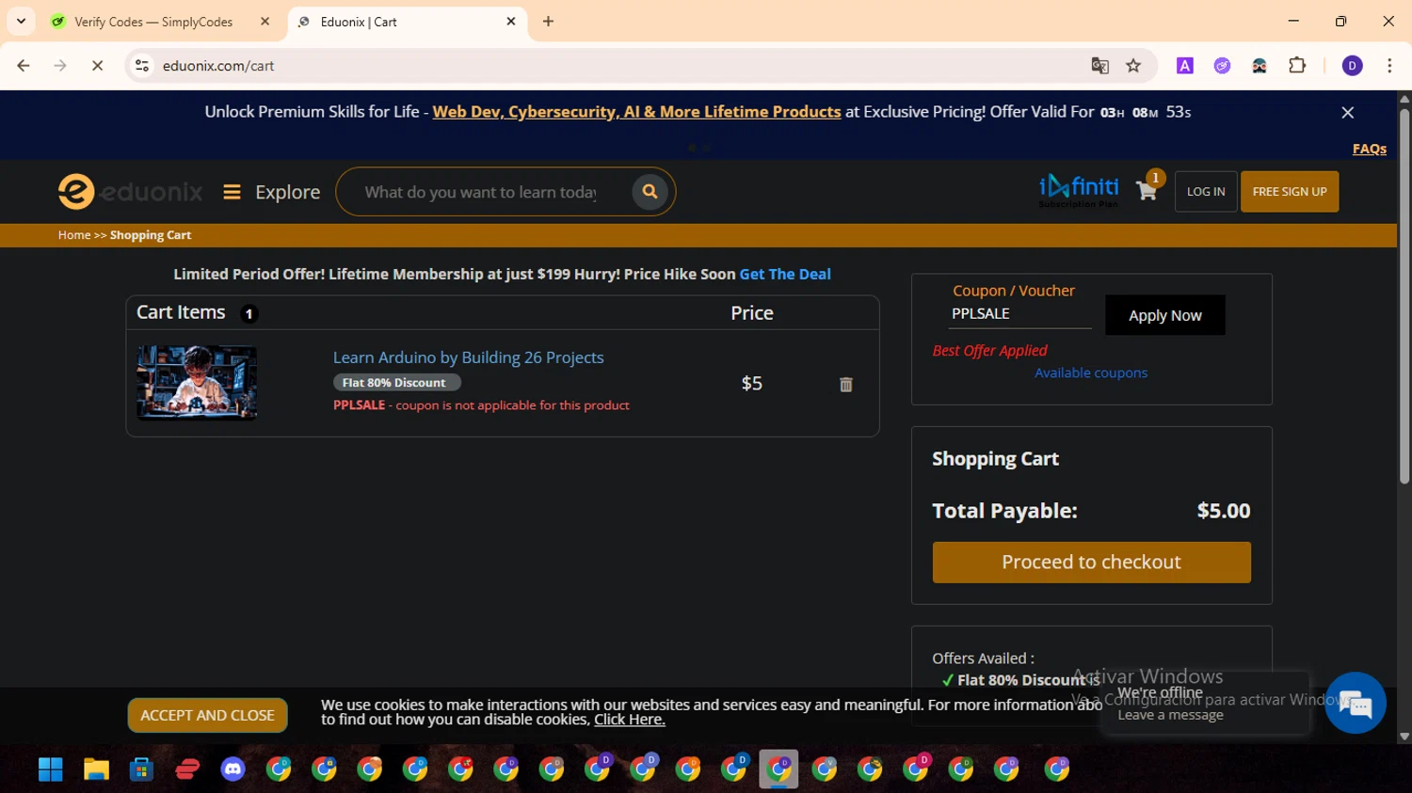Open the Infiniti subscription plan logo

coord(1079,191)
